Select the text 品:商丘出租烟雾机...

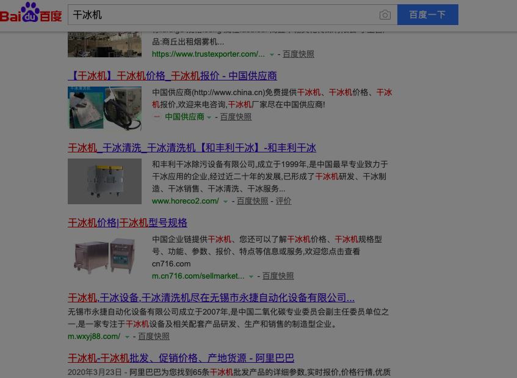click(188, 42)
